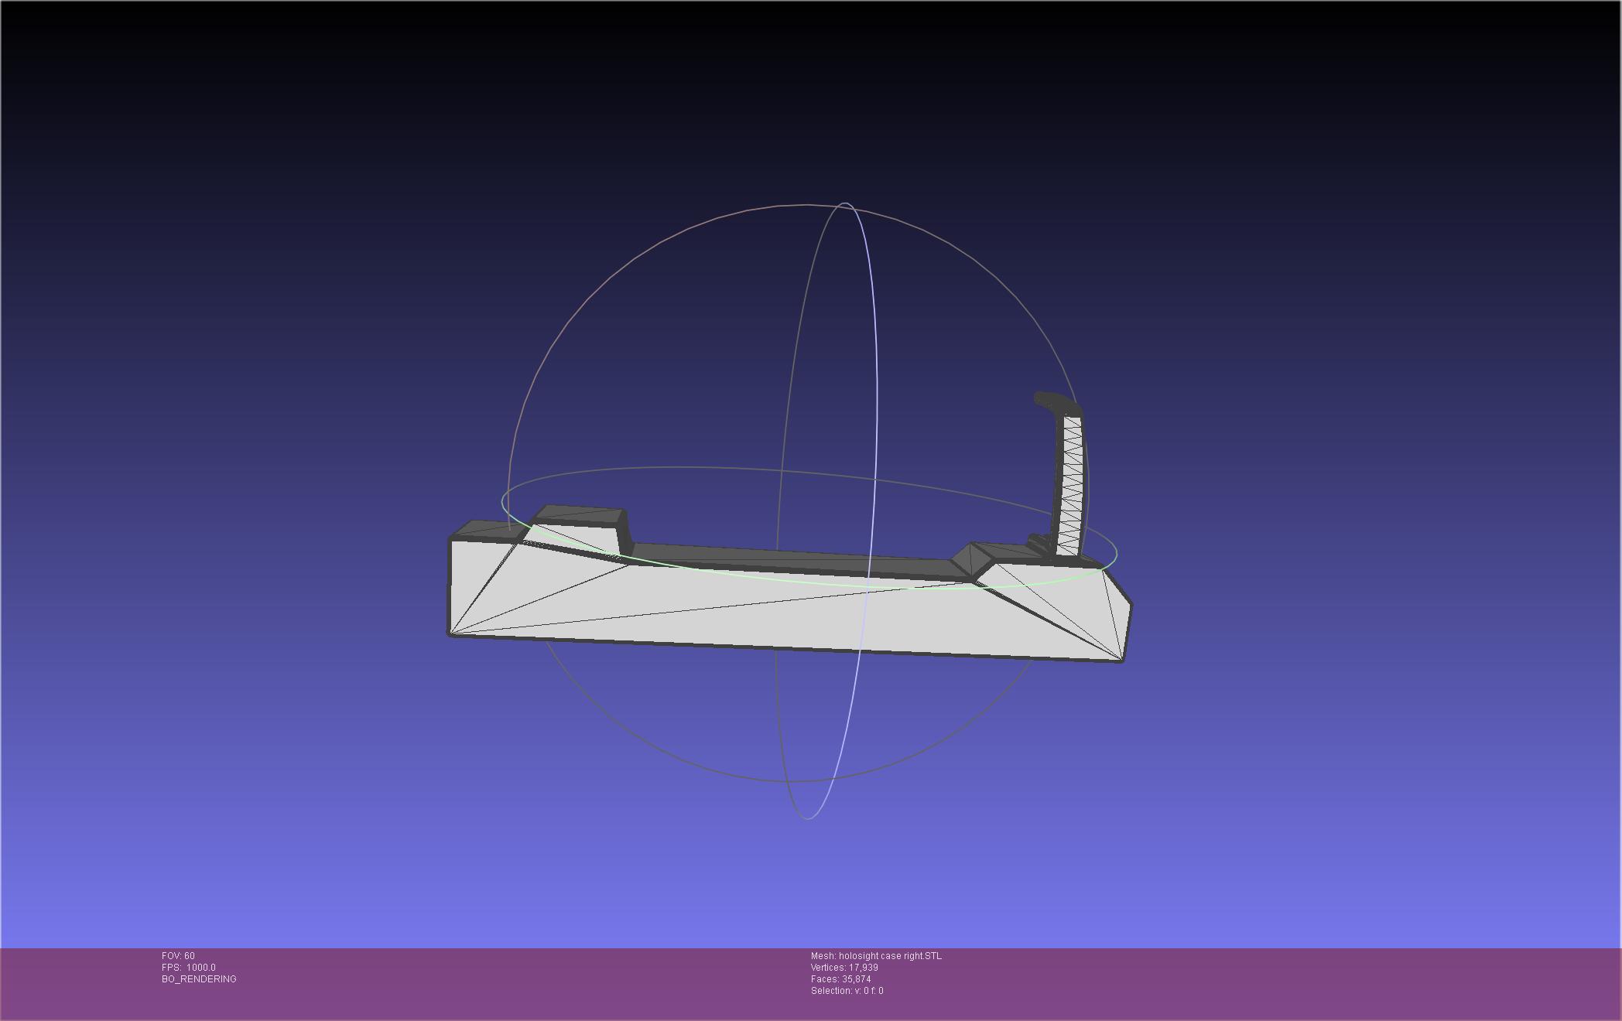Click the BO_RENDERING status label
The height and width of the screenshot is (1021, 1622).
pyautogui.click(x=199, y=978)
